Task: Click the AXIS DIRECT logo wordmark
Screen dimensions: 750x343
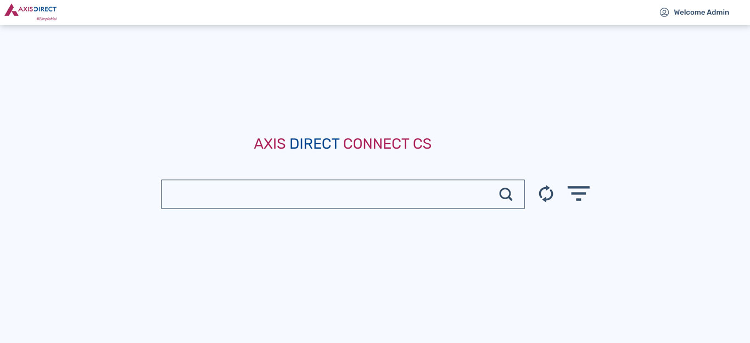Action: pos(37,9)
